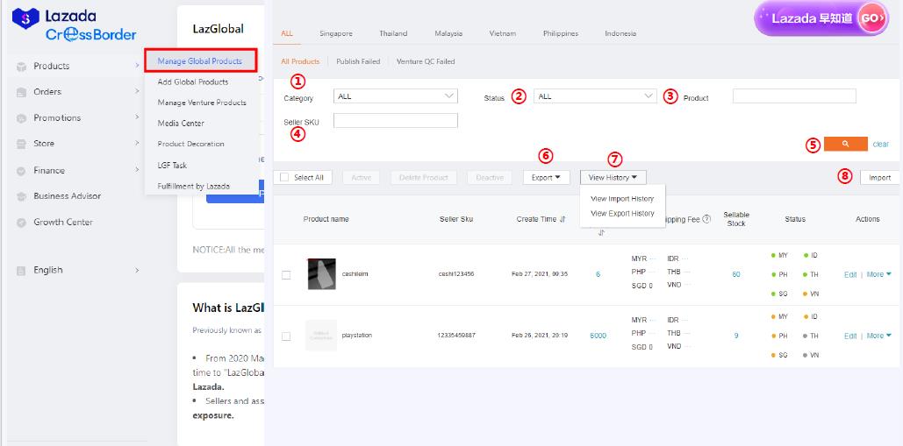Click the Deactive button
The height and width of the screenshot is (446, 903).
[490, 178]
